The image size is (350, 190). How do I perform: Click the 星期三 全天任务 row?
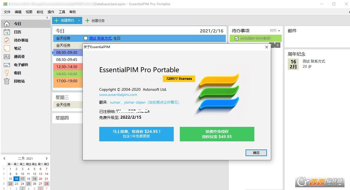[x=67, y=105]
